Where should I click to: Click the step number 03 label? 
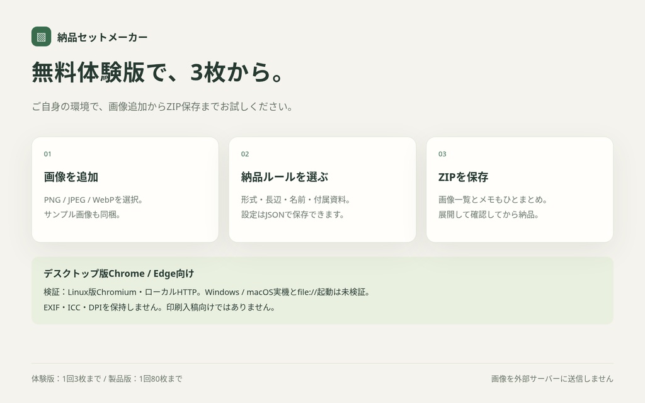click(x=442, y=154)
